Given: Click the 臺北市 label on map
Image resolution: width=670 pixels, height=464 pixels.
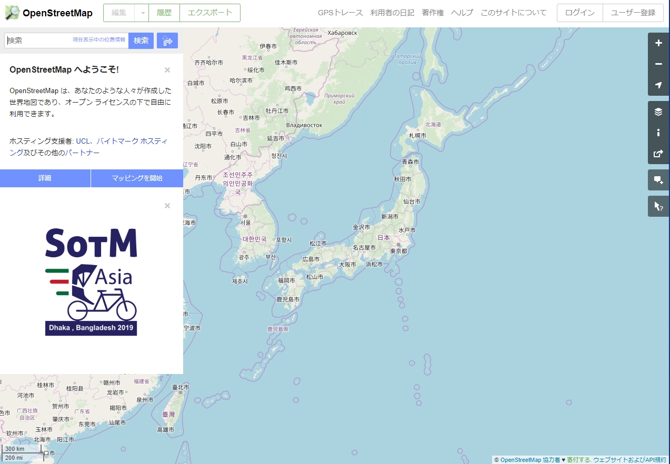Looking at the screenshot, I should pos(181,387).
